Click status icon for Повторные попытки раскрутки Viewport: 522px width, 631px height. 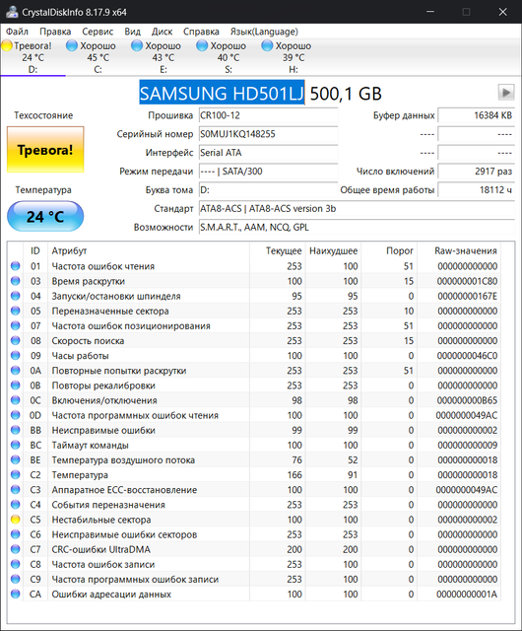pos(16,371)
